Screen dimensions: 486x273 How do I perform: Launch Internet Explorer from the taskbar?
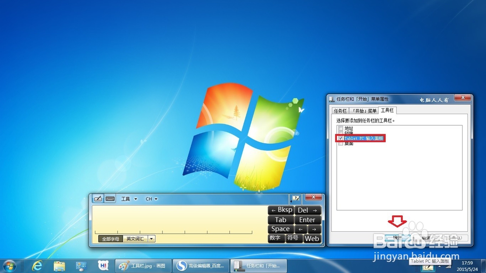(37, 266)
